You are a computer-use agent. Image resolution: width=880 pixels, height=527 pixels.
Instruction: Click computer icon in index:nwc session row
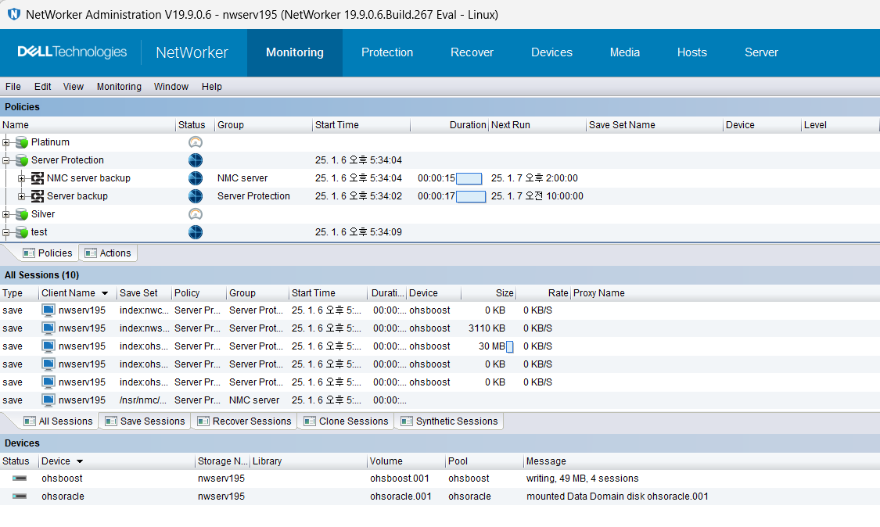[48, 310]
